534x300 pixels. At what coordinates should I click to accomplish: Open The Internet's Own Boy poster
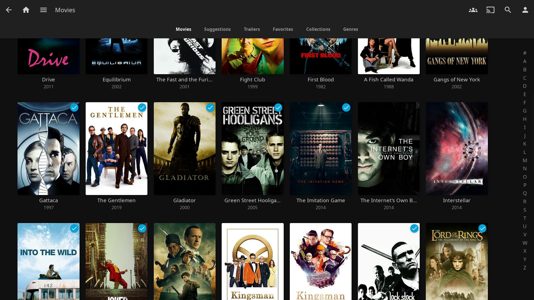[389, 149]
